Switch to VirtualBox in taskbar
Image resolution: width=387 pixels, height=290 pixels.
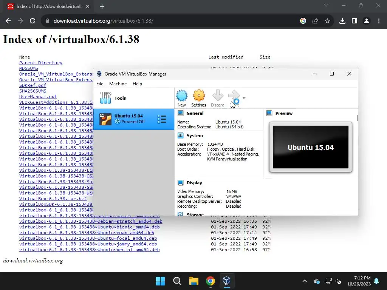click(x=227, y=281)
